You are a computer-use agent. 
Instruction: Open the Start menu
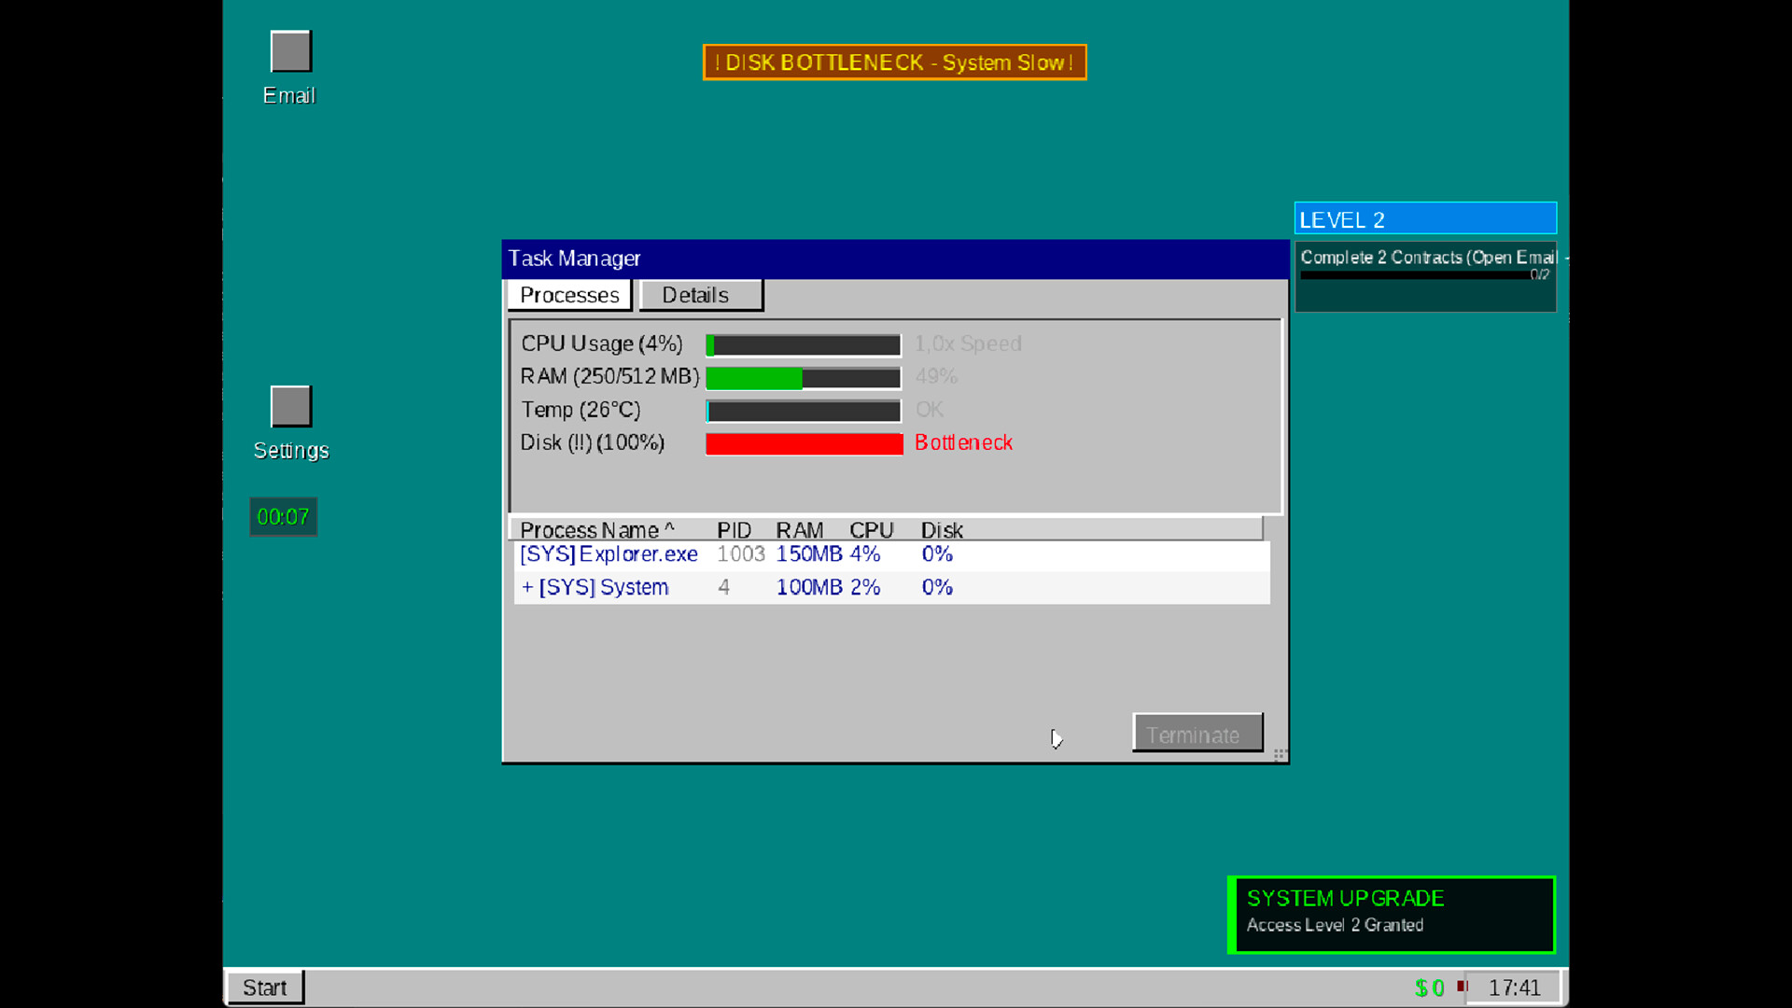[264, 987]
